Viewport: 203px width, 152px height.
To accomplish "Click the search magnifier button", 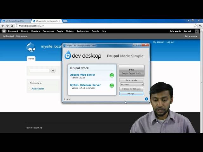I will [x=53, y=71].
